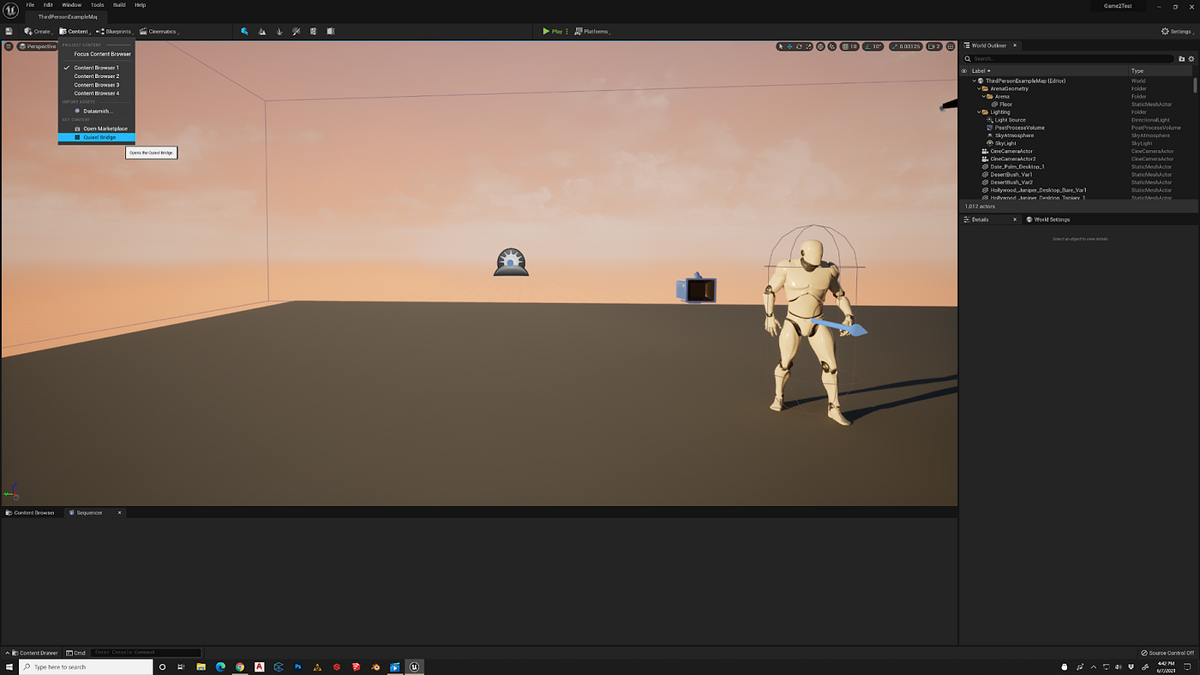Screen dimensions: 1200x675
Task: Click the Outliner add folder icon
Action: (x=1182, y=59)
